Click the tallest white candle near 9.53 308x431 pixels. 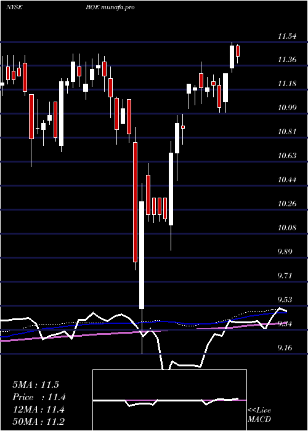point(142,255)
